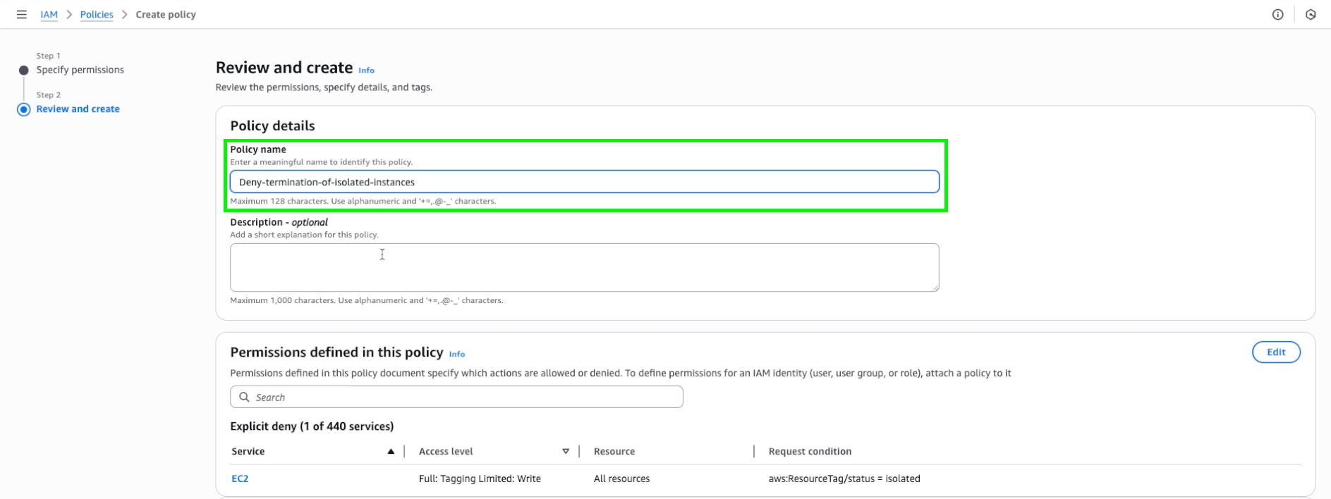Click the Step 1 step indicator dot
The width and height of the screenshot is (1331, 499).
click(x=24, y=70)
